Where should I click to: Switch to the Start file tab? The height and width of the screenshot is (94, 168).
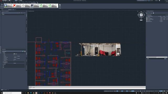pos(2,10)
